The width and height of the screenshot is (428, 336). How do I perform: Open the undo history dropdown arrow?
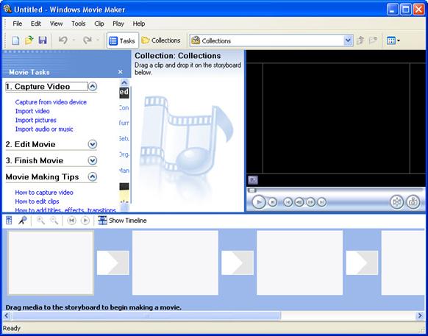point(74,40)
